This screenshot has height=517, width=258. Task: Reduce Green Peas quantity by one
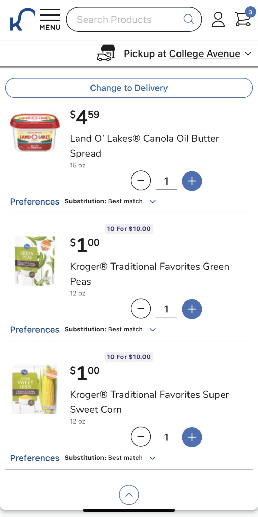click(141, 309)
